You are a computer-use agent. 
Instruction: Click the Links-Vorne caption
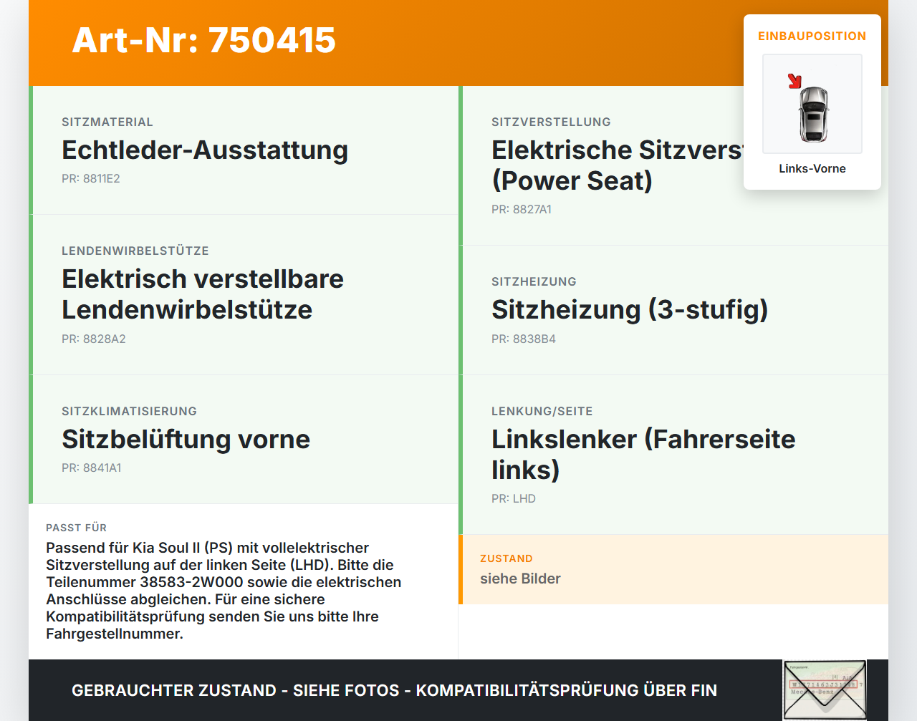coord(812,168)
